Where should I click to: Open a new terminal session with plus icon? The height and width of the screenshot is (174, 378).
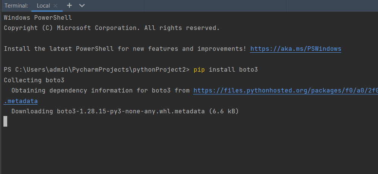click(69, 6)
